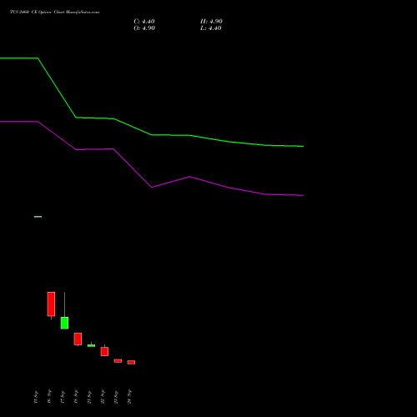The image size is (417, 417).
Task: Click the close value "C: 4.40"
Action: [144, 22]
